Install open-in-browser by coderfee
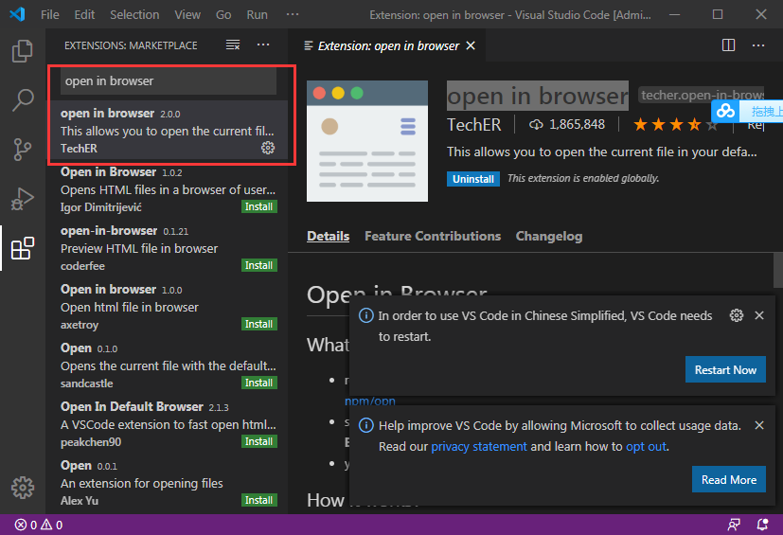783x535 pixels. pos(258,265)
